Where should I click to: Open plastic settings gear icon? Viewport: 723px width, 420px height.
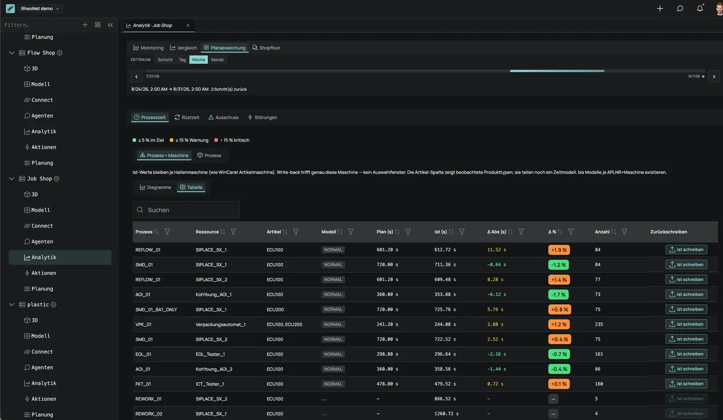53,305
